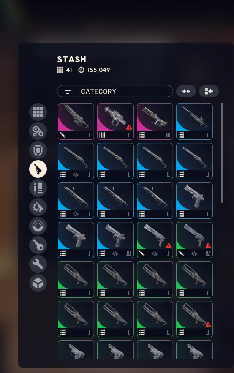Click the sort filter lines icon
The width and height of the screenshot is (234, 373).
[68, 91]
